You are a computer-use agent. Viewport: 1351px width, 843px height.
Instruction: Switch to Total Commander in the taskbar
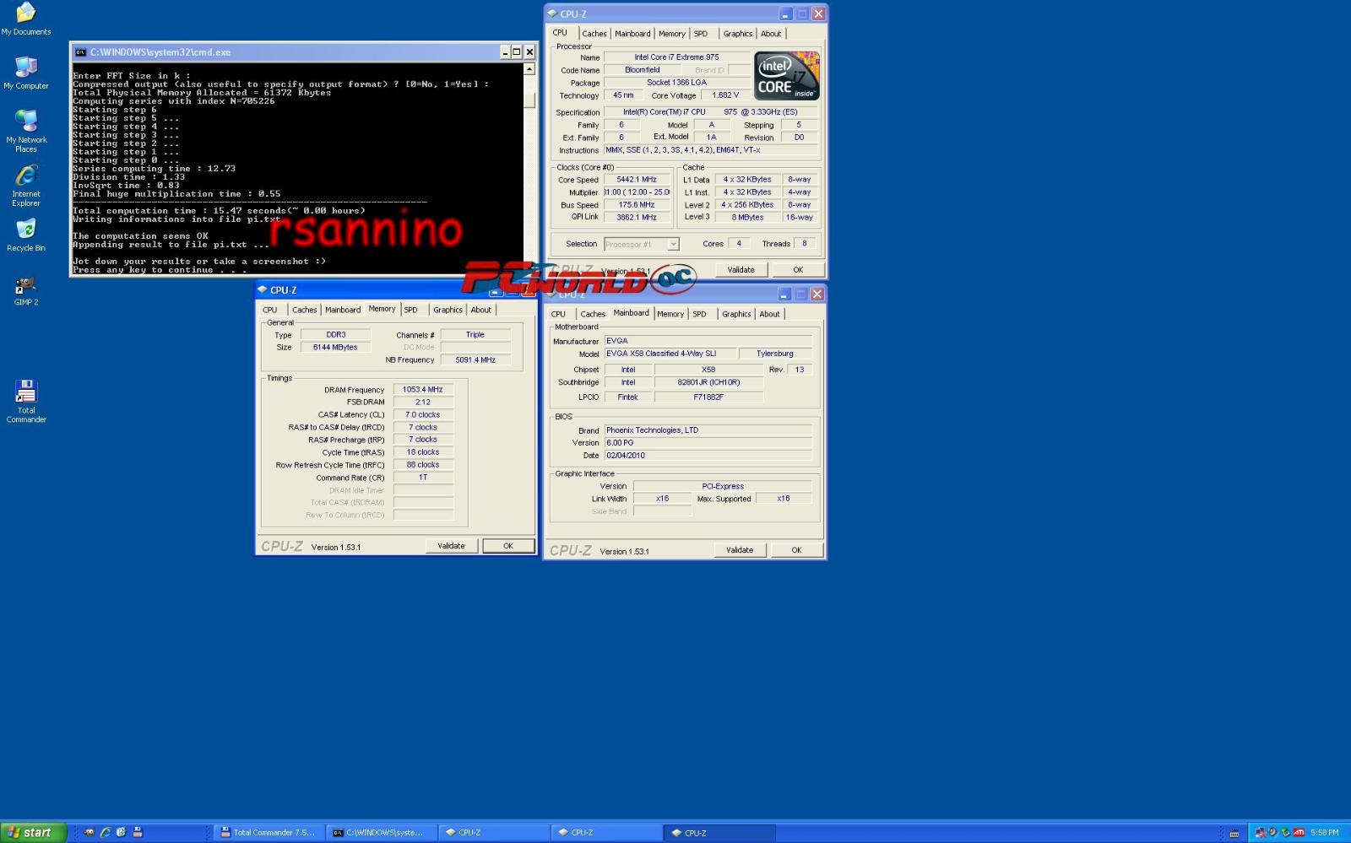[269, 832]
